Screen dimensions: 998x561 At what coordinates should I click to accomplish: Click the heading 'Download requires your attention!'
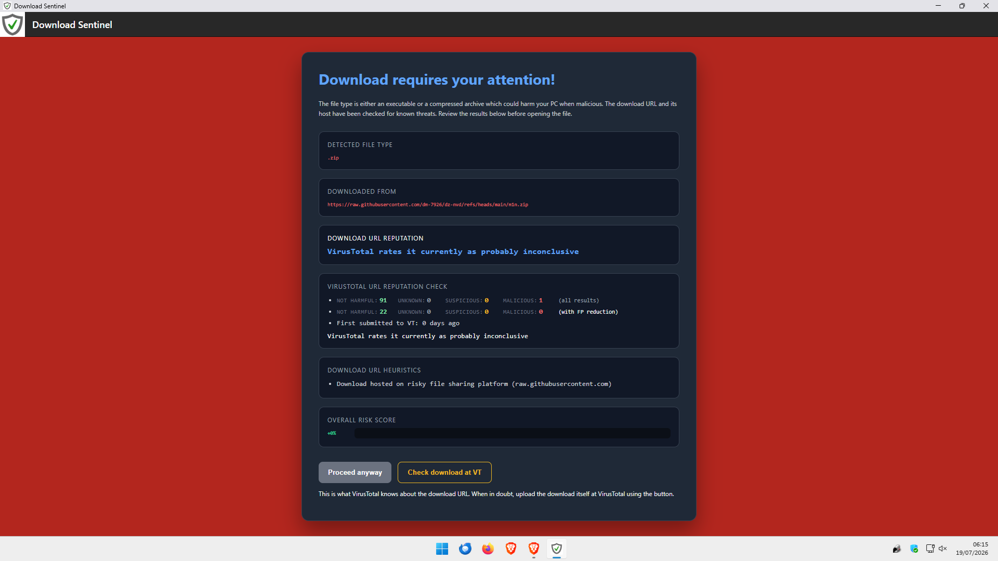(437, 79)
